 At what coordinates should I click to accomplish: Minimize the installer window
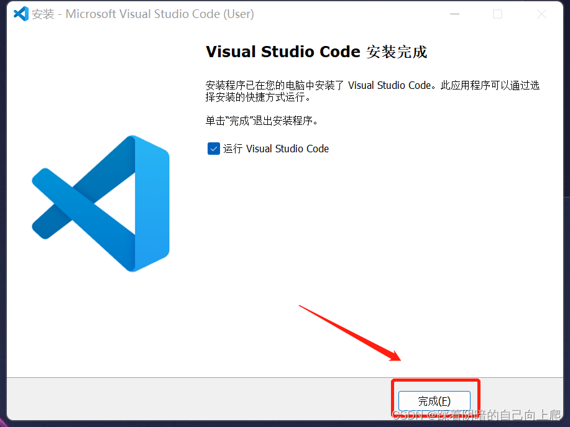point(455,14)
